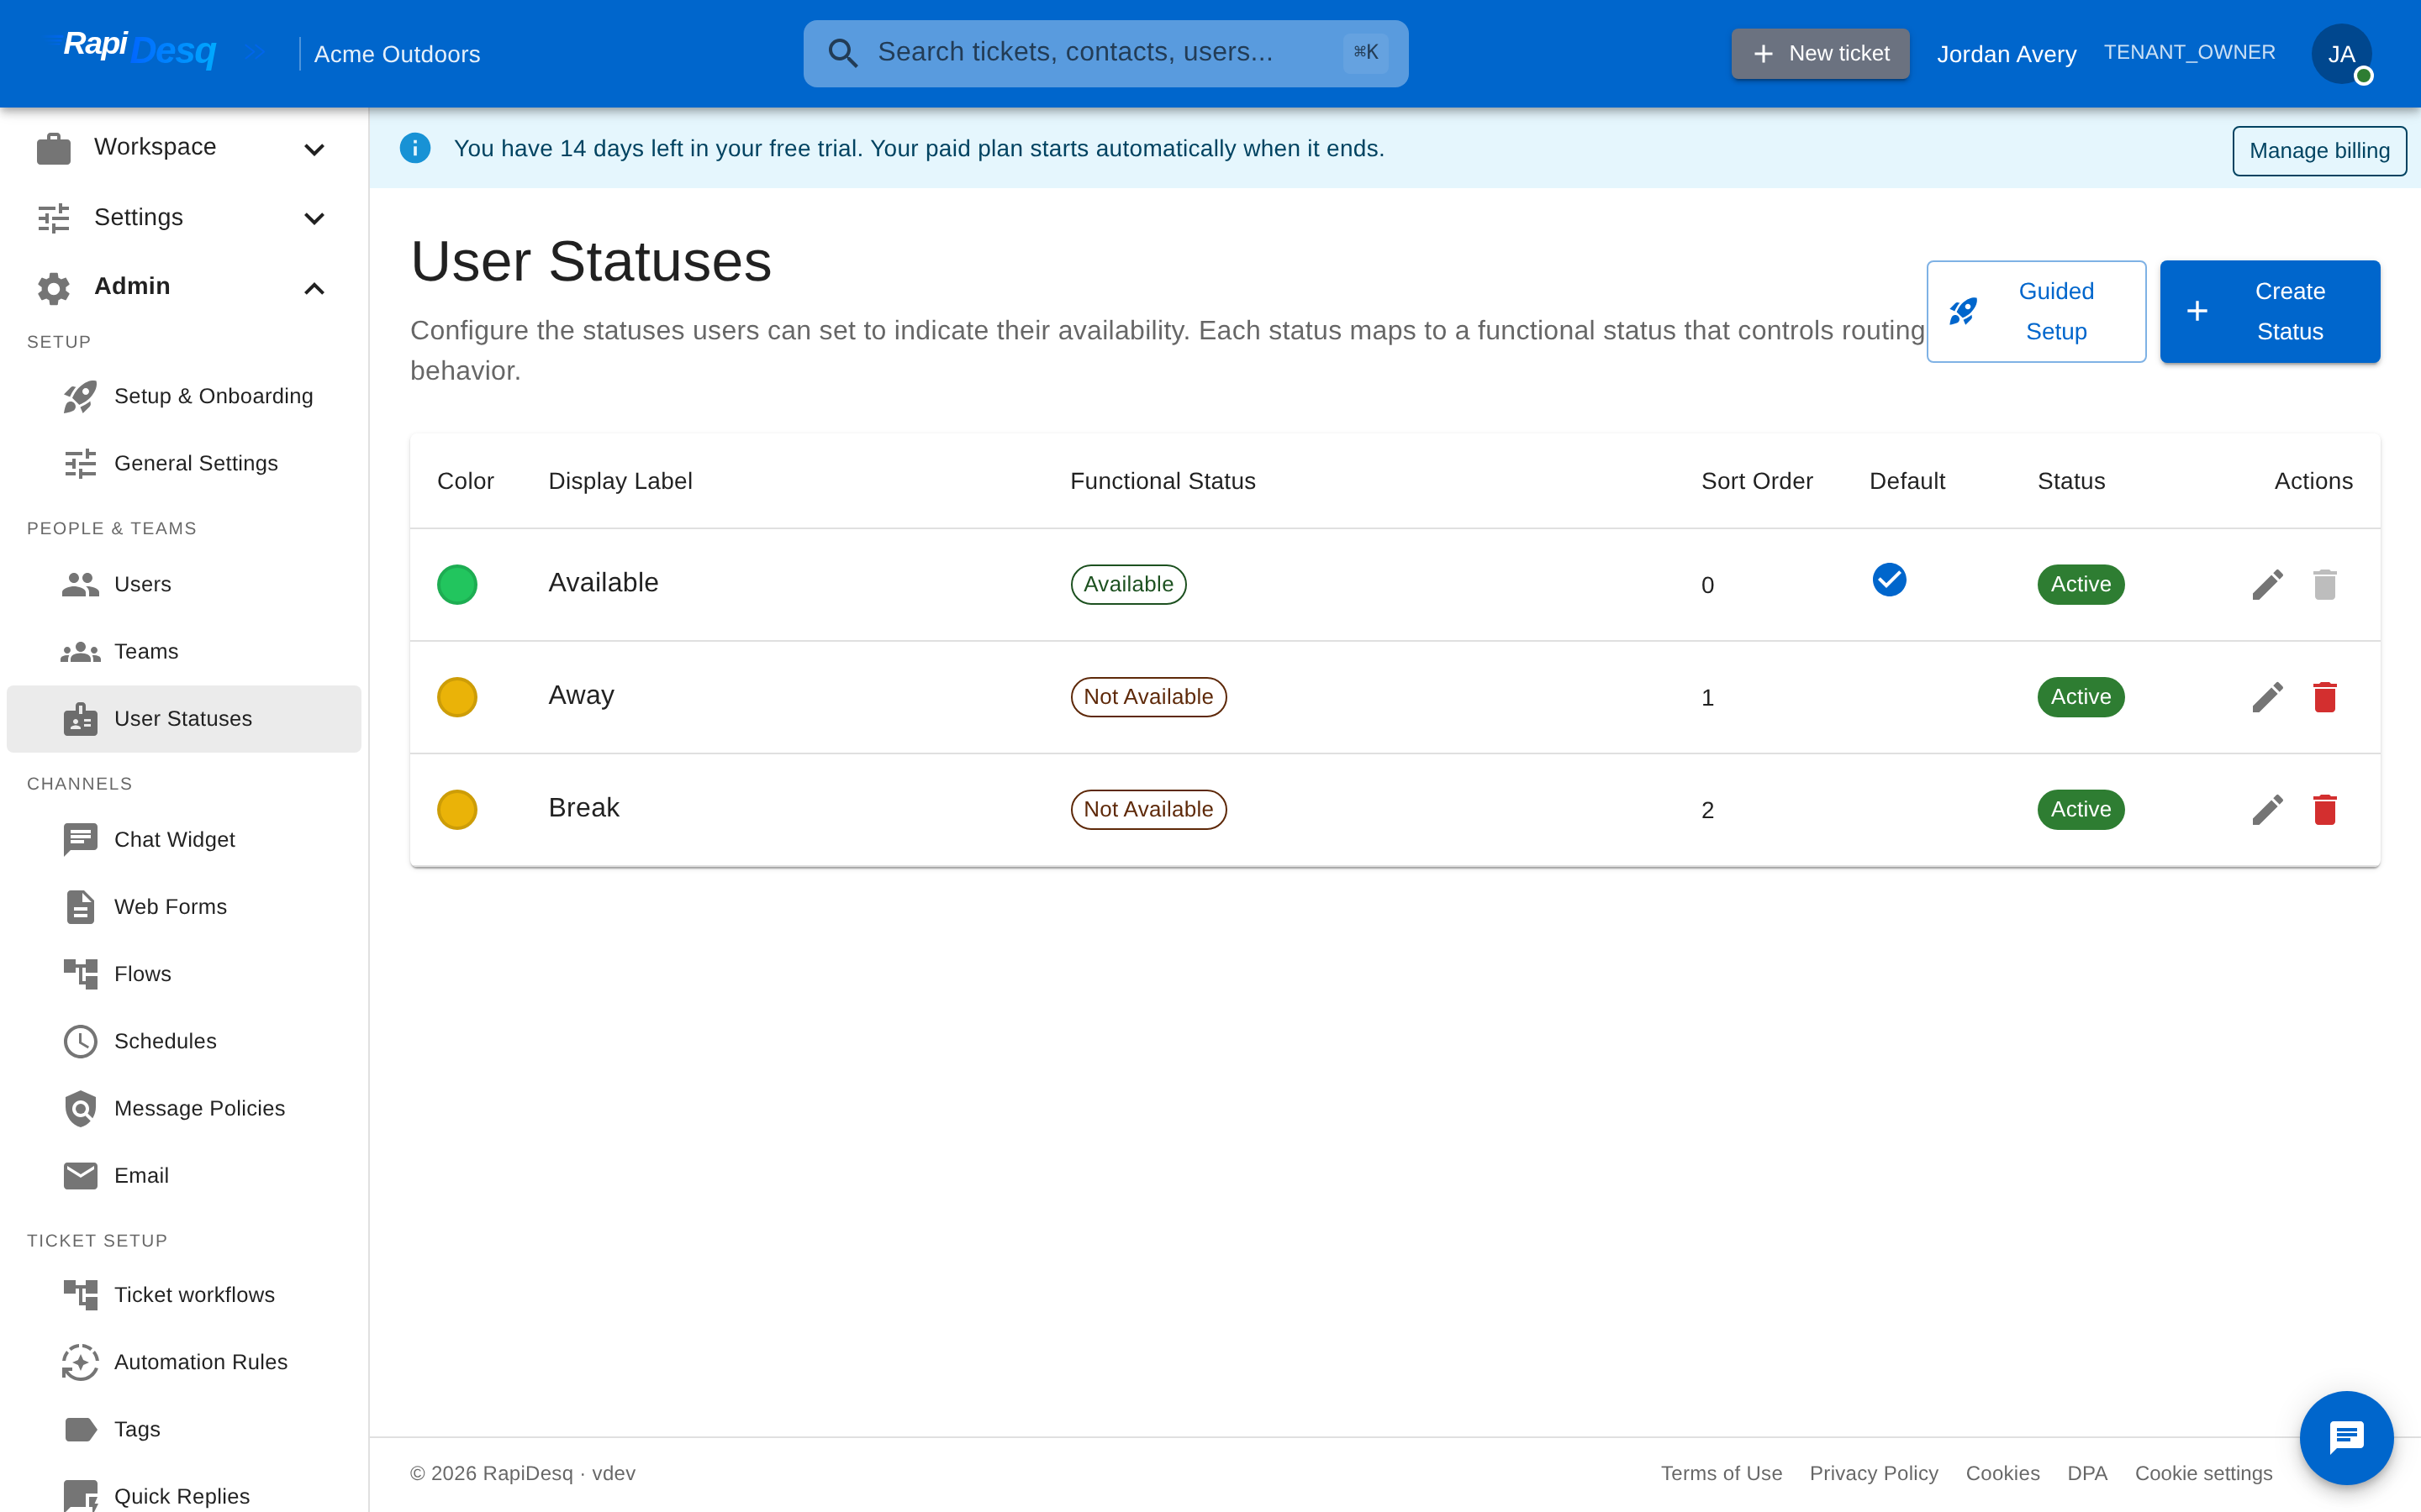Open Terms of Use link
Viewport: 2421px width, 1512px height.
(x=1721, y=1473)
